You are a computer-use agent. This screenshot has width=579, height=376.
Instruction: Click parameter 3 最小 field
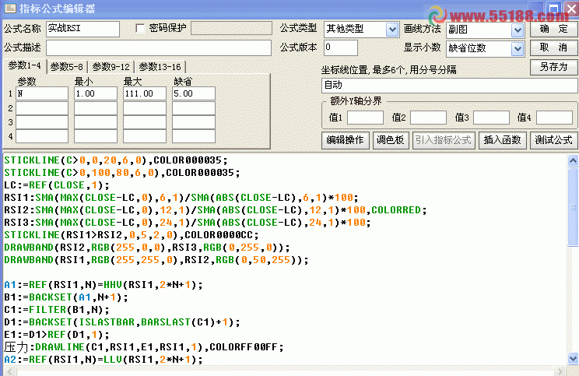96,122
